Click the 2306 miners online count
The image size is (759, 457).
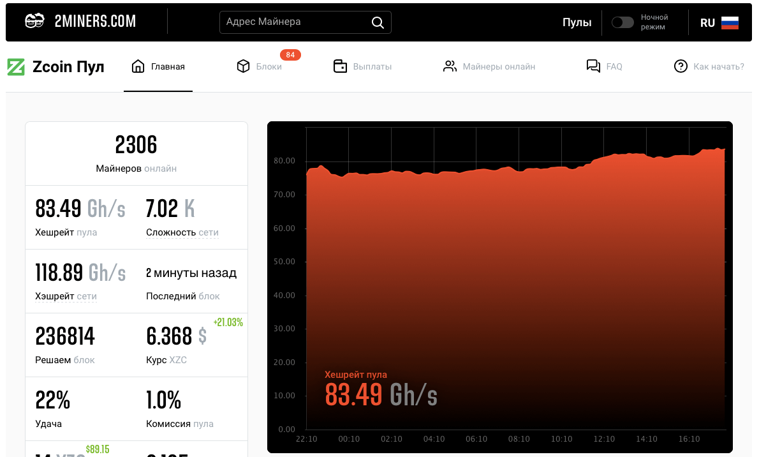[x=136, y=144]
